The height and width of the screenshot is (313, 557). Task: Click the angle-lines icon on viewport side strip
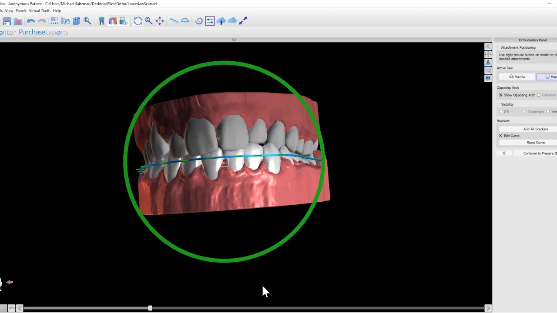click(488, 47)
